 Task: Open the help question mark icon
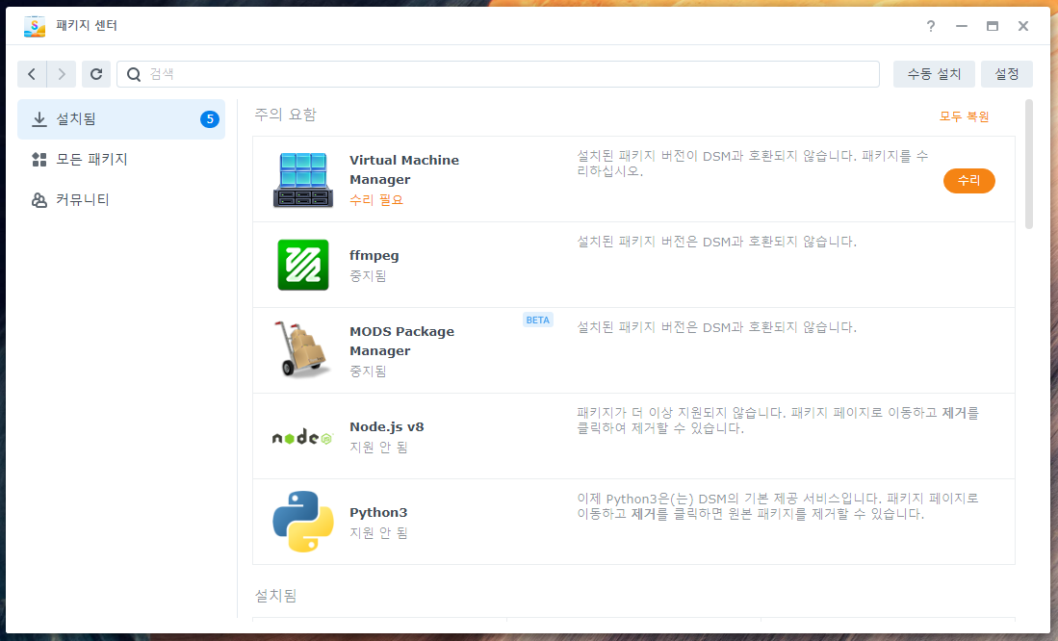[931, 26]
